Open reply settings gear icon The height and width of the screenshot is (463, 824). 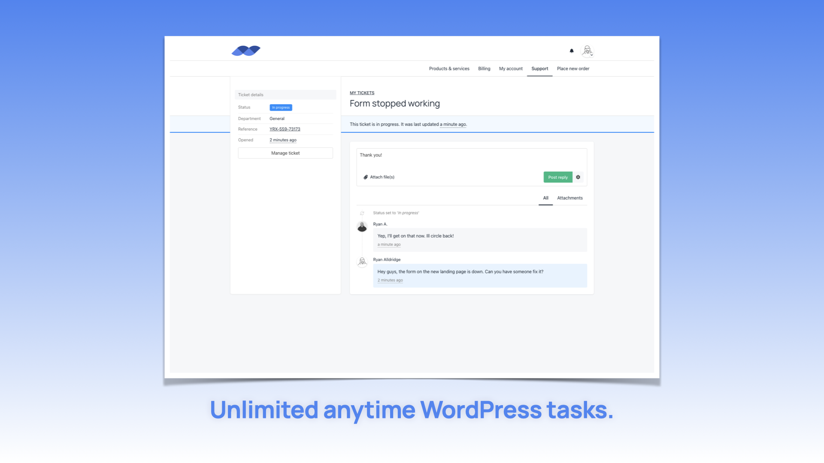click(x=578, y=177)
